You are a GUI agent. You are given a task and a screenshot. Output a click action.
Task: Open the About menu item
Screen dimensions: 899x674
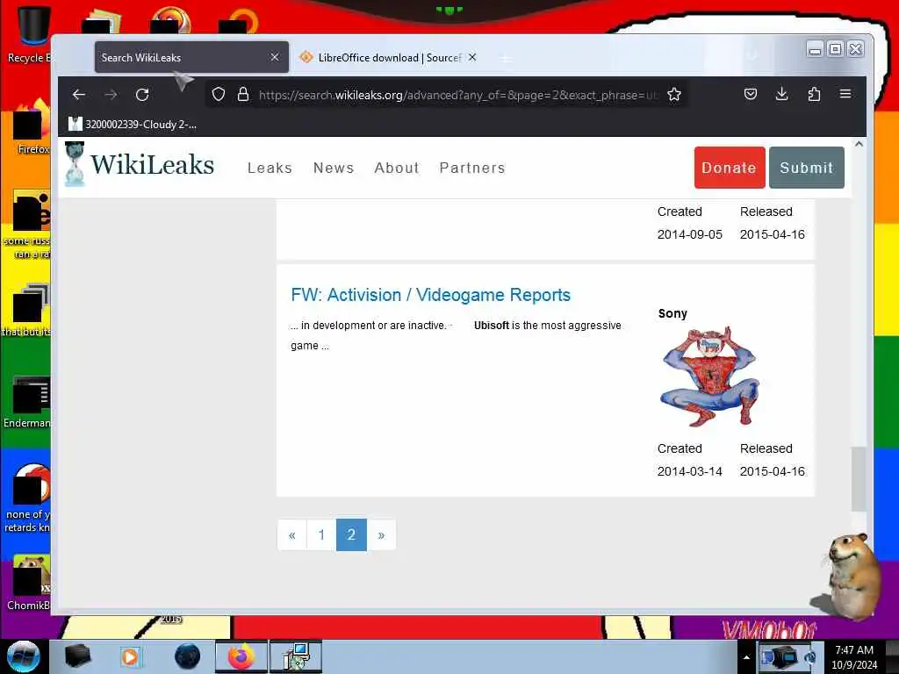point(397,168)
